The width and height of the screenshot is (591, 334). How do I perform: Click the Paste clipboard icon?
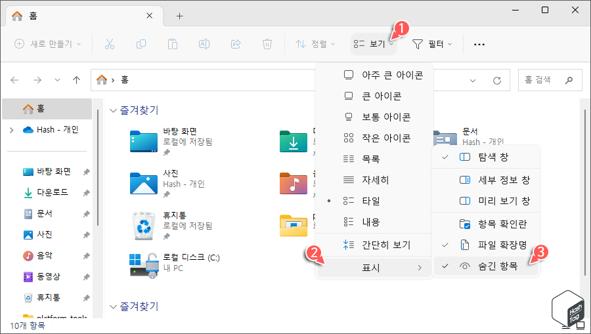click(x=173, y=44)
